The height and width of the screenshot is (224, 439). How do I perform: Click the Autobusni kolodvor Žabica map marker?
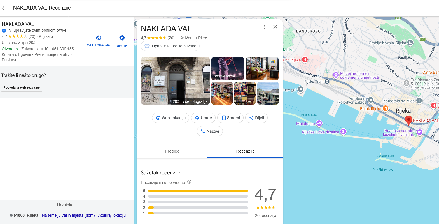371,100
